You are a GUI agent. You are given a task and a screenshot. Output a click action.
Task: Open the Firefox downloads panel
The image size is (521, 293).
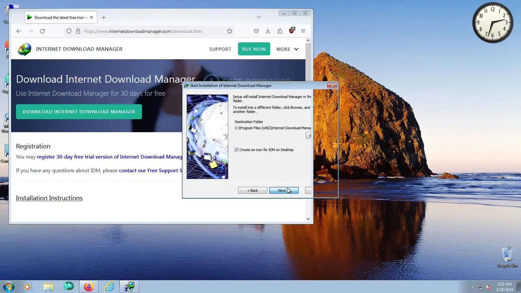(268, 31)
